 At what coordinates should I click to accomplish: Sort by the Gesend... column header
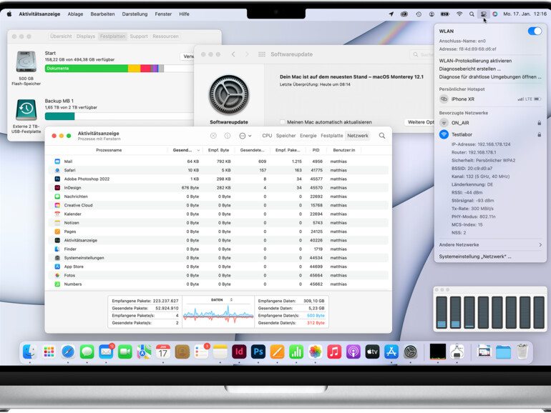click(x=185, y=150)
